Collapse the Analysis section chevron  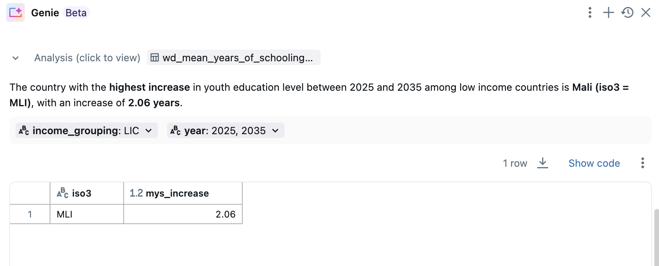point(16,58)
